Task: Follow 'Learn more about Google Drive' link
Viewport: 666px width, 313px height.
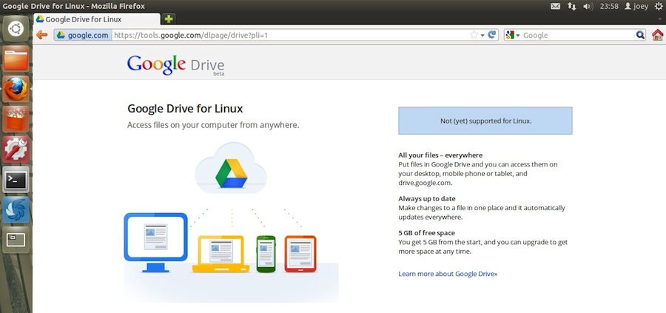Action: (x=448, y=274)
